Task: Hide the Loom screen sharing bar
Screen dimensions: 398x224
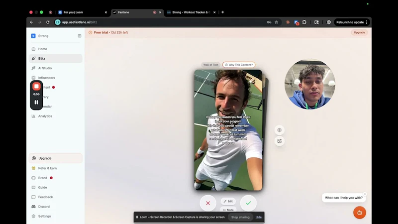Action: [x=258, y=217]
